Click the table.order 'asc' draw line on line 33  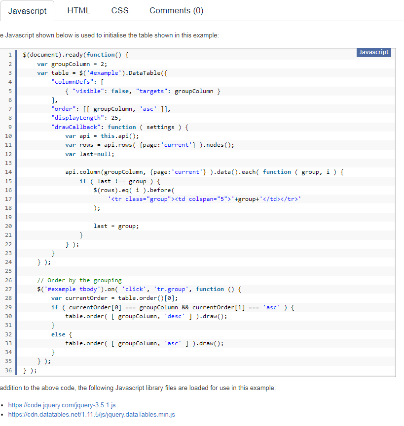pos(144,343)
